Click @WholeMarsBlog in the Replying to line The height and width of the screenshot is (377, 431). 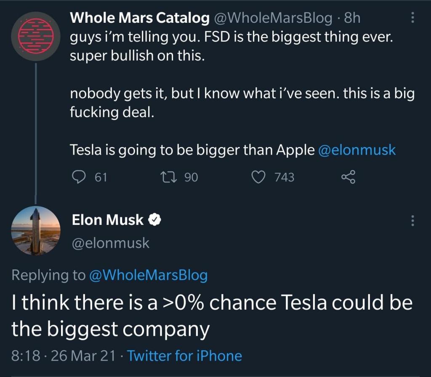tap(149, 275)
